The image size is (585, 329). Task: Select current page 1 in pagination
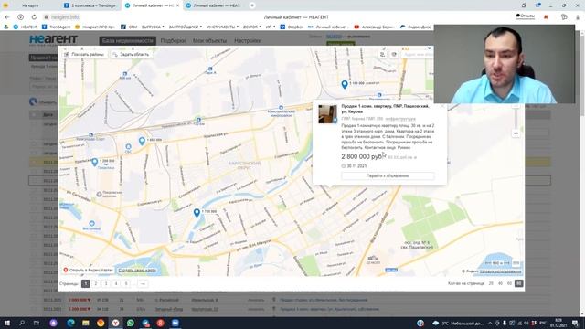85,284
